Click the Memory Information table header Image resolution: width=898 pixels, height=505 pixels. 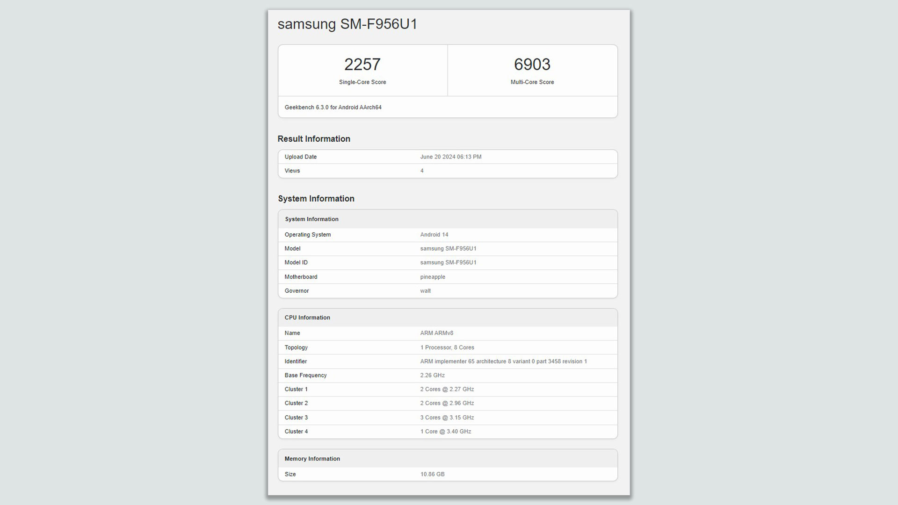tap(312, 459)
